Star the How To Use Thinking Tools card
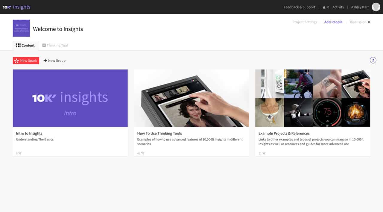This screenshot has width=383, height=212. pos(143,153)
